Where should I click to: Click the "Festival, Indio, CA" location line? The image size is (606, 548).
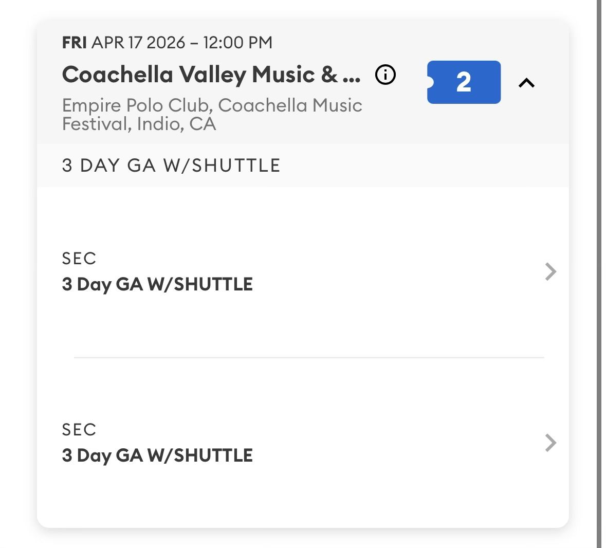click(139, 124)
